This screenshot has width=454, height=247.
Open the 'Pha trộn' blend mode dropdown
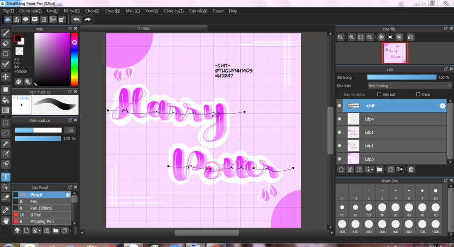(409, 86)
